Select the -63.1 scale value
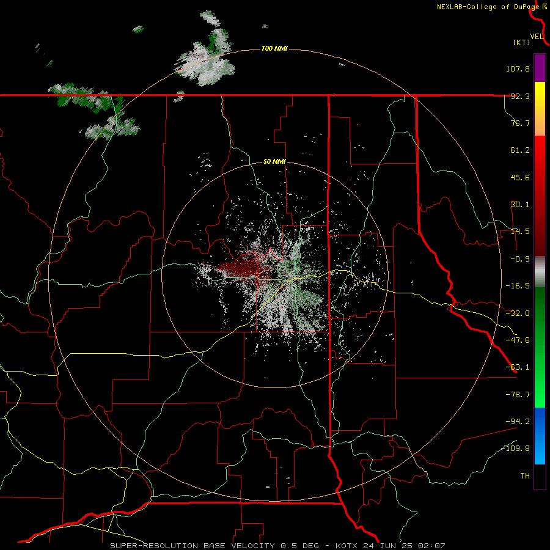This screenshot has width=550, height=550. (518, 367)
